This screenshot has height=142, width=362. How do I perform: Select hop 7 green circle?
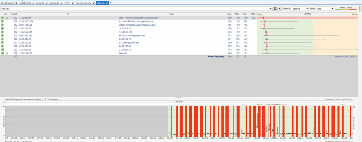[2, 39]
